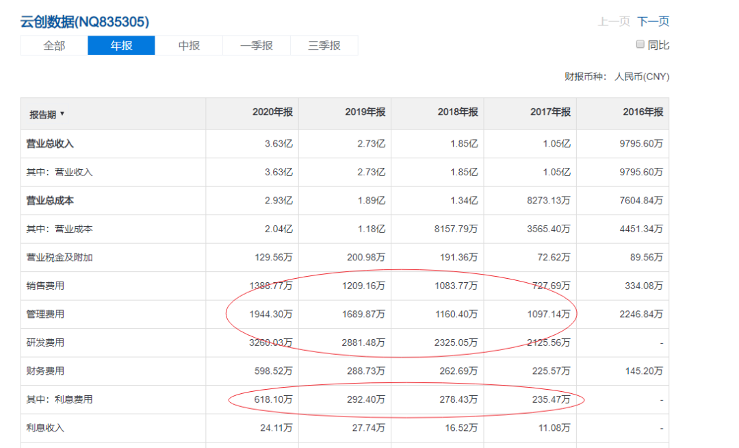Click the 1209.16万 sales expense cell
This screenshot has width=739, height=448.
click(x=364, y=286)
